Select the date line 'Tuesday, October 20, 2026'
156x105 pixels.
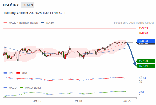(35, 13)
